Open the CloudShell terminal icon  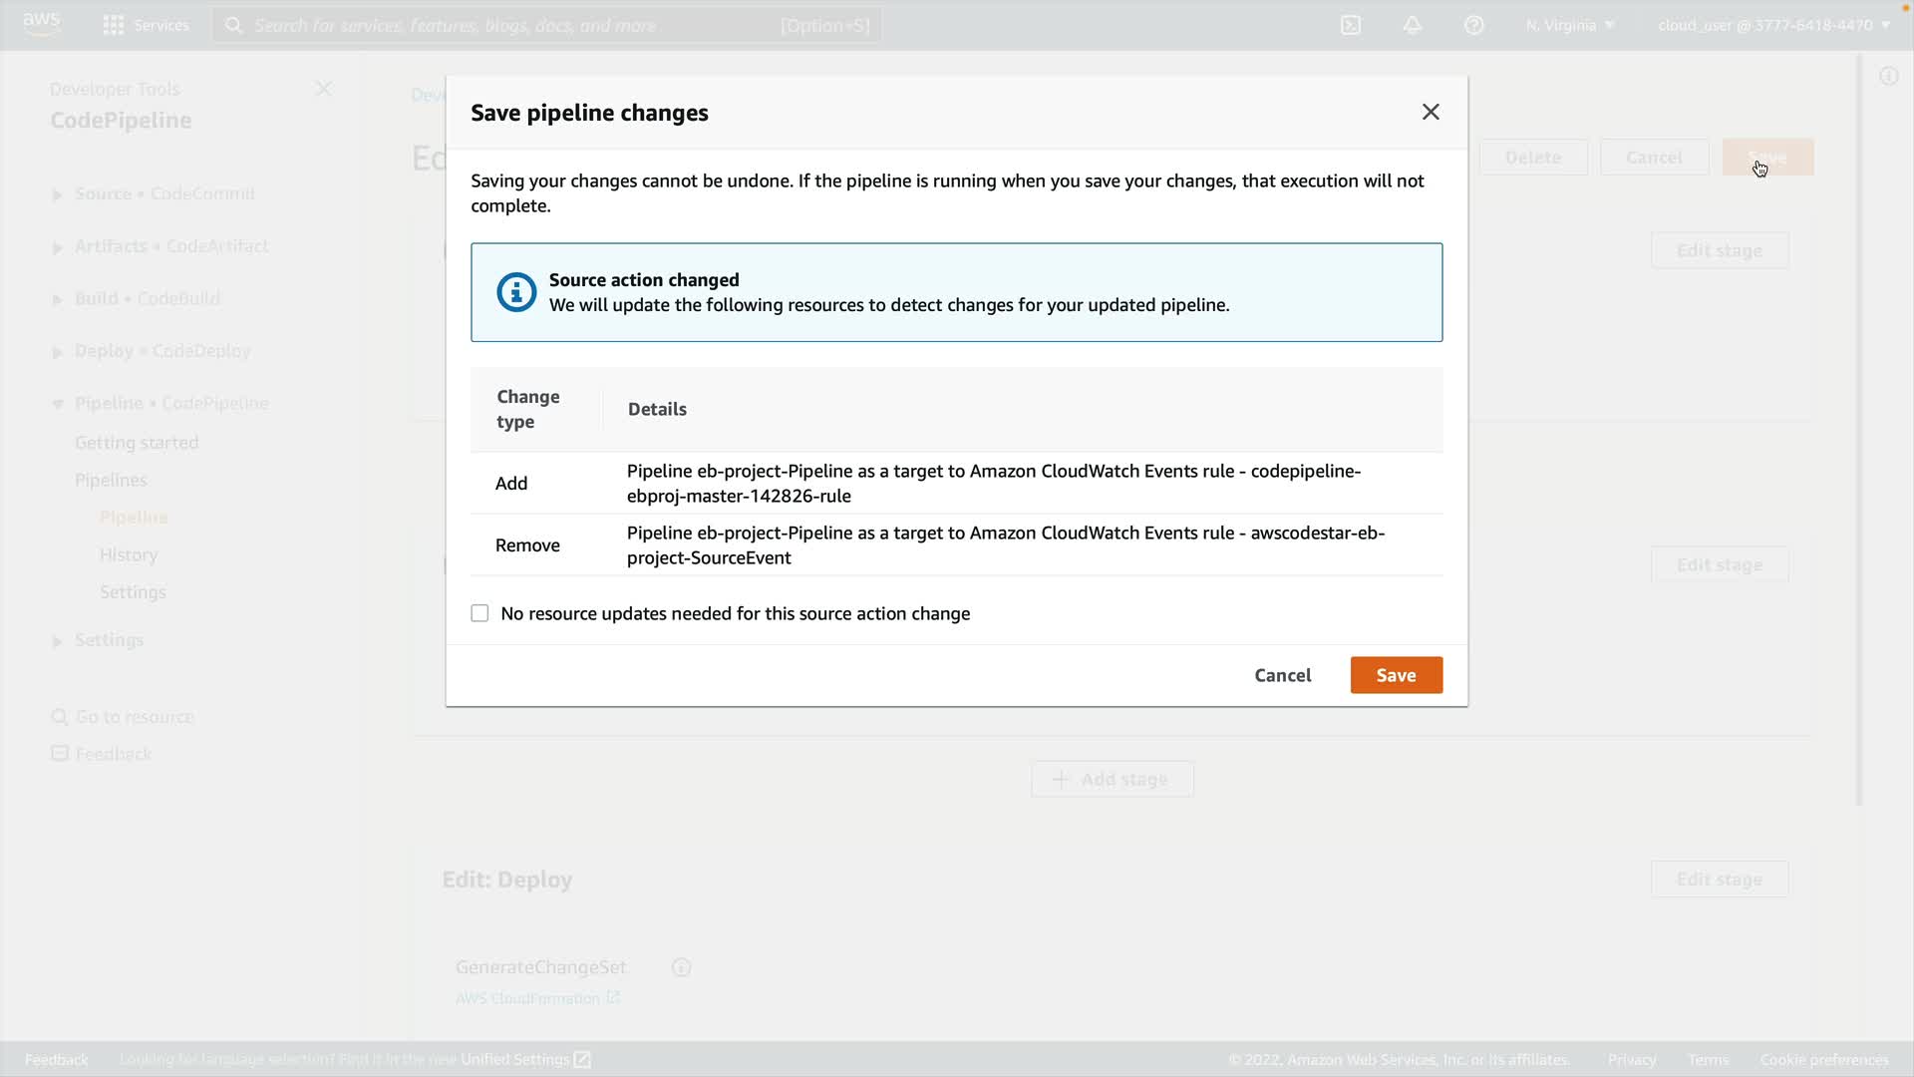click(x=1351, y=25)
